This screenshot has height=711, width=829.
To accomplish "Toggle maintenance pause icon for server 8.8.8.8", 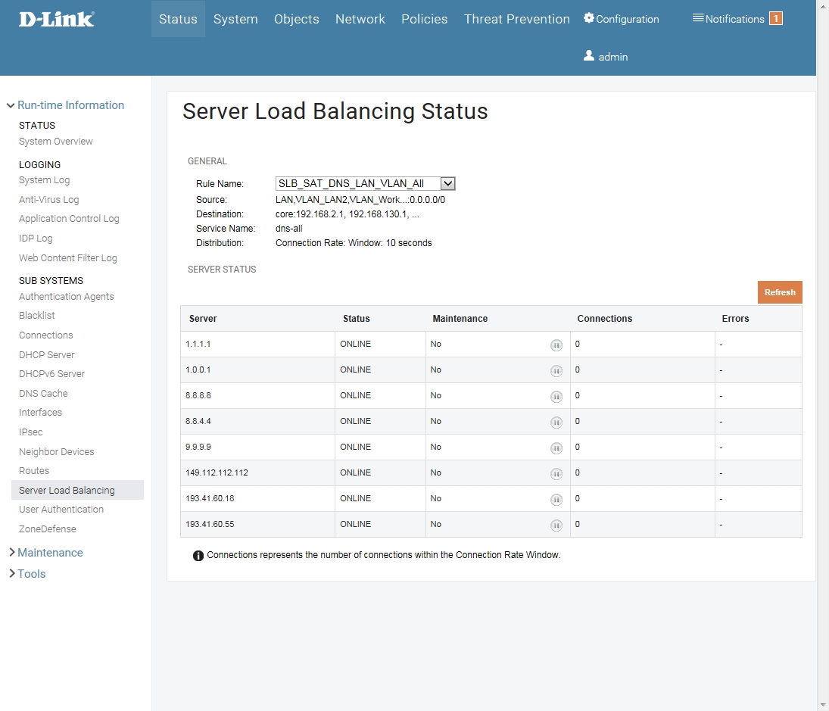I will (x=556, y=396).
